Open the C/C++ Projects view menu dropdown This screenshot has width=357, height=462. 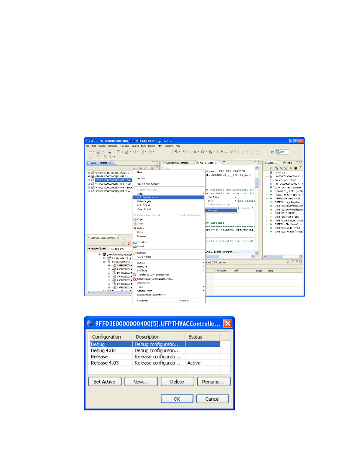point(157,167)
